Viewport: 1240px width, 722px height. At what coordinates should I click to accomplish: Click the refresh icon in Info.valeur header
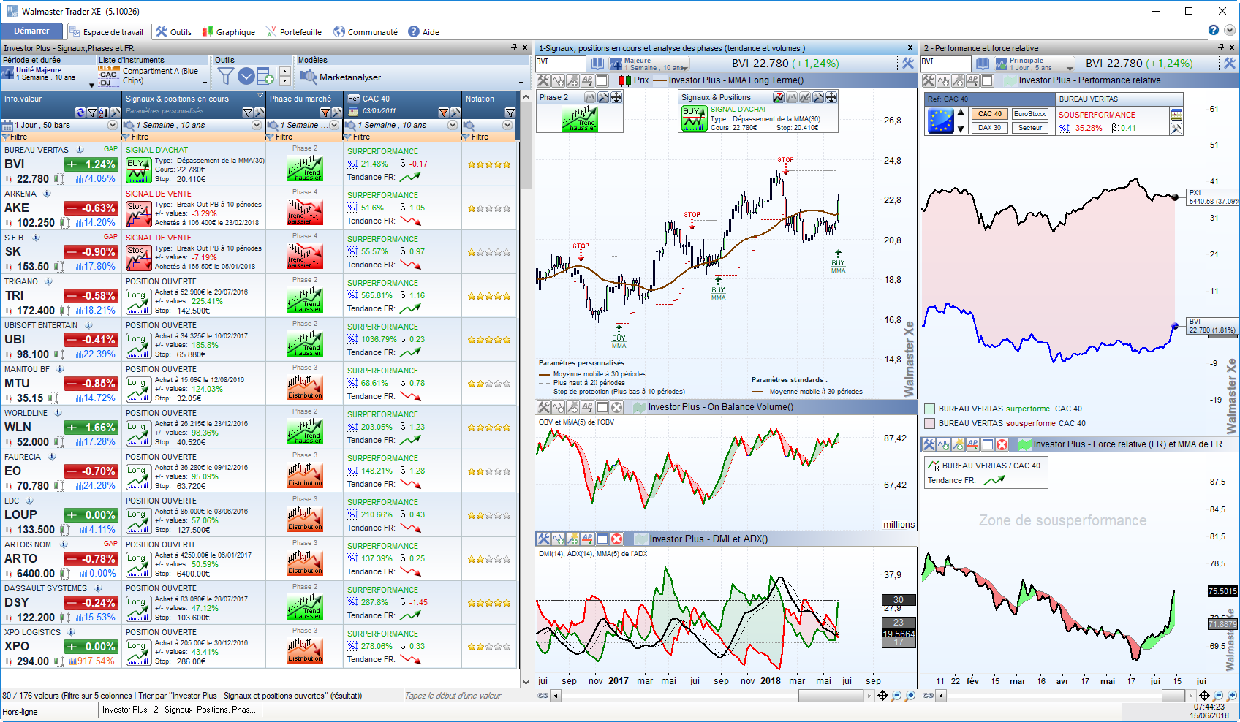click(x=80, y=113)
